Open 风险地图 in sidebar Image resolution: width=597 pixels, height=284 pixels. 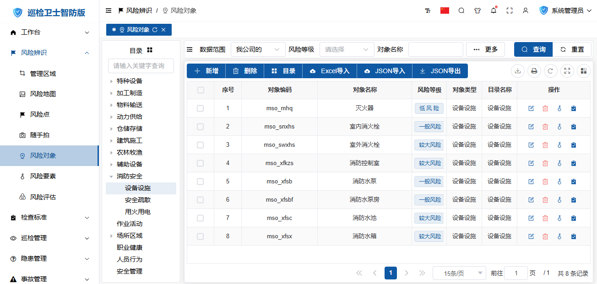tap(49, 94)
